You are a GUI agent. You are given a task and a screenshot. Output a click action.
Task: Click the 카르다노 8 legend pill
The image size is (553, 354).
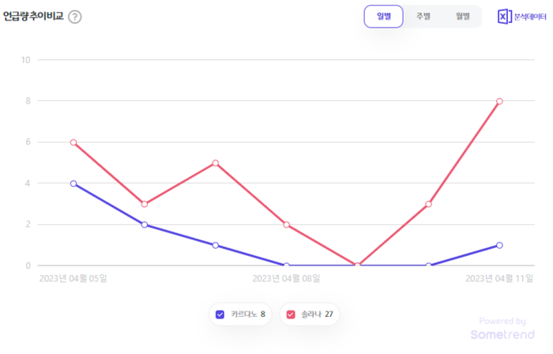tap(241, 314)
